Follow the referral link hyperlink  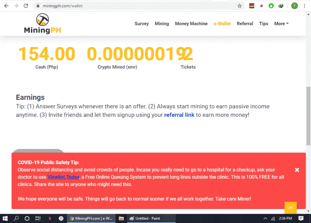179,115
